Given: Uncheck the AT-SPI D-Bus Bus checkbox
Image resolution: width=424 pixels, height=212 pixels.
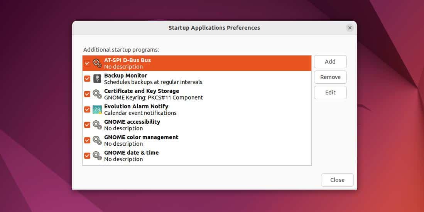Looking at the screenshot, I should 87,63.
